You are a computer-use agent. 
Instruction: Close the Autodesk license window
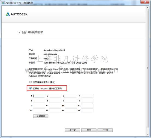point(145,2)
